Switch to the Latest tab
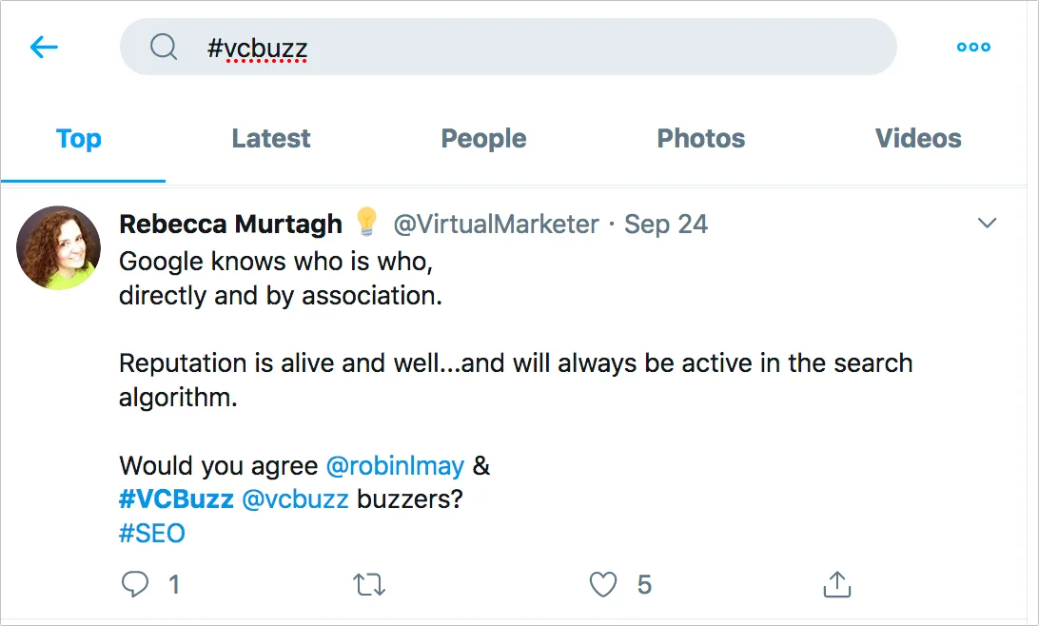This screenshot has height=626, width=1039. [x=270, y=139]
